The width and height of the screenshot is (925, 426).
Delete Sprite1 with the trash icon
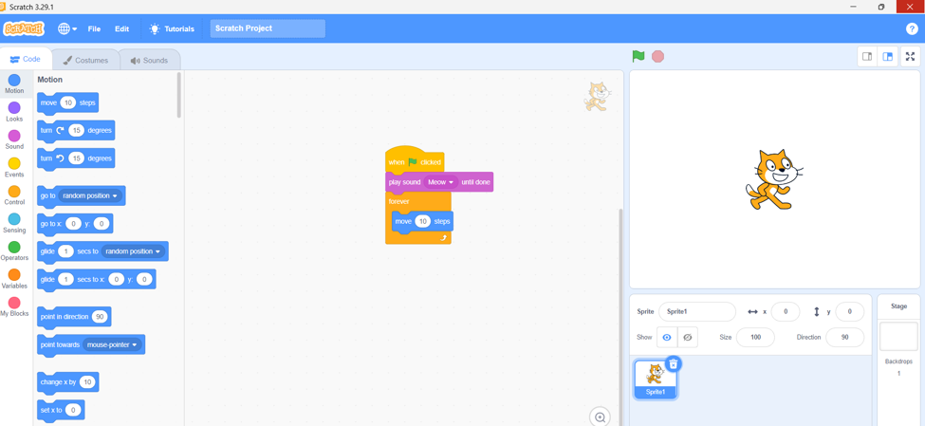click(673, 364)
